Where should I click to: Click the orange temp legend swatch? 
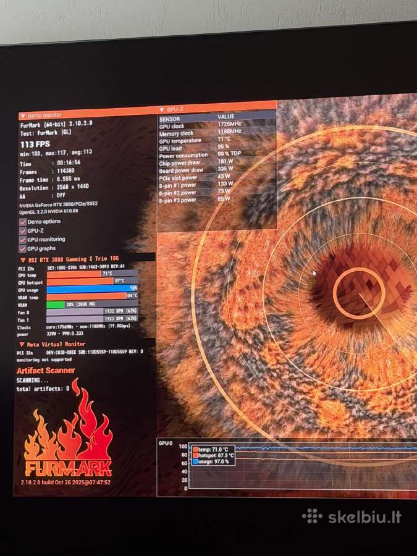tap(195, 450)
